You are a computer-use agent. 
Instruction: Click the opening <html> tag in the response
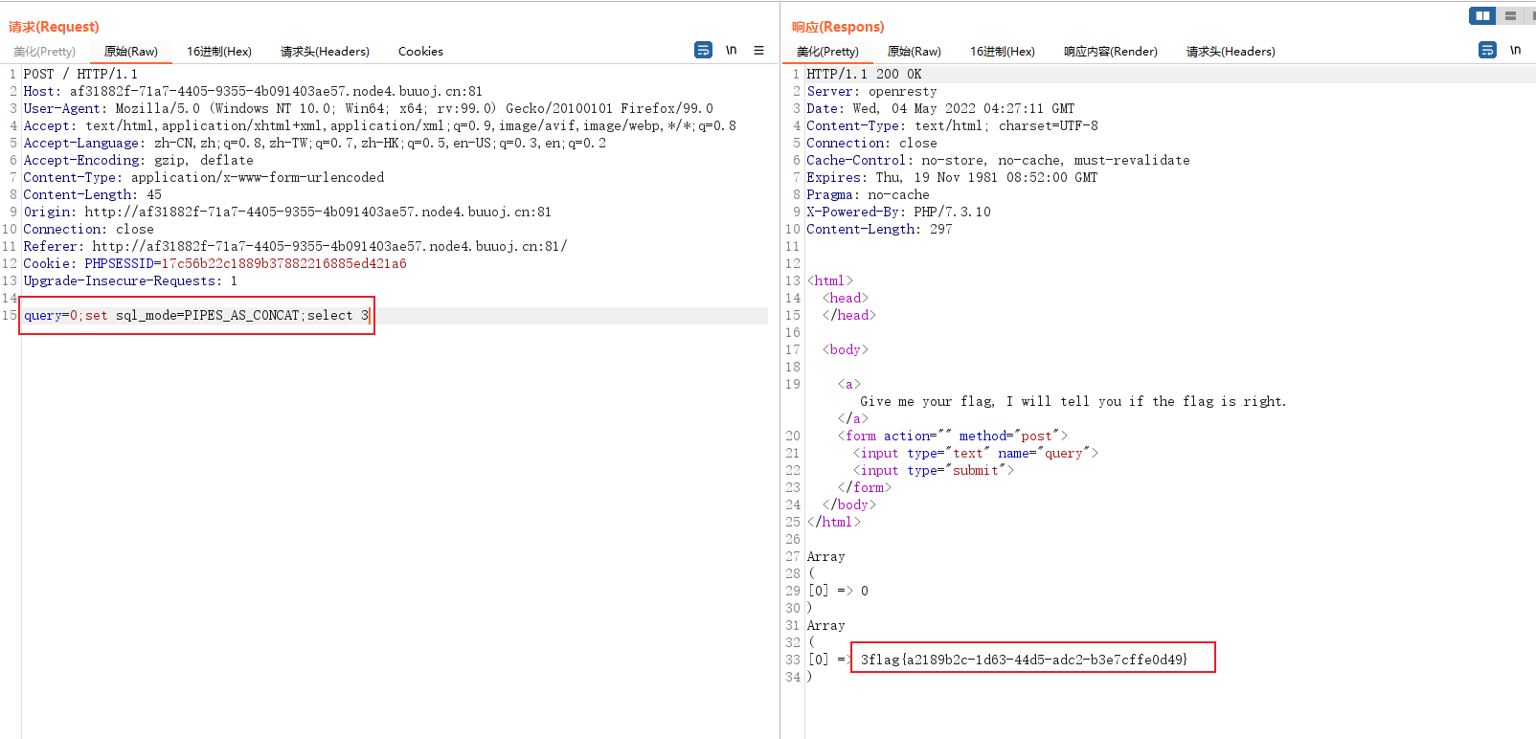(829, 280)
